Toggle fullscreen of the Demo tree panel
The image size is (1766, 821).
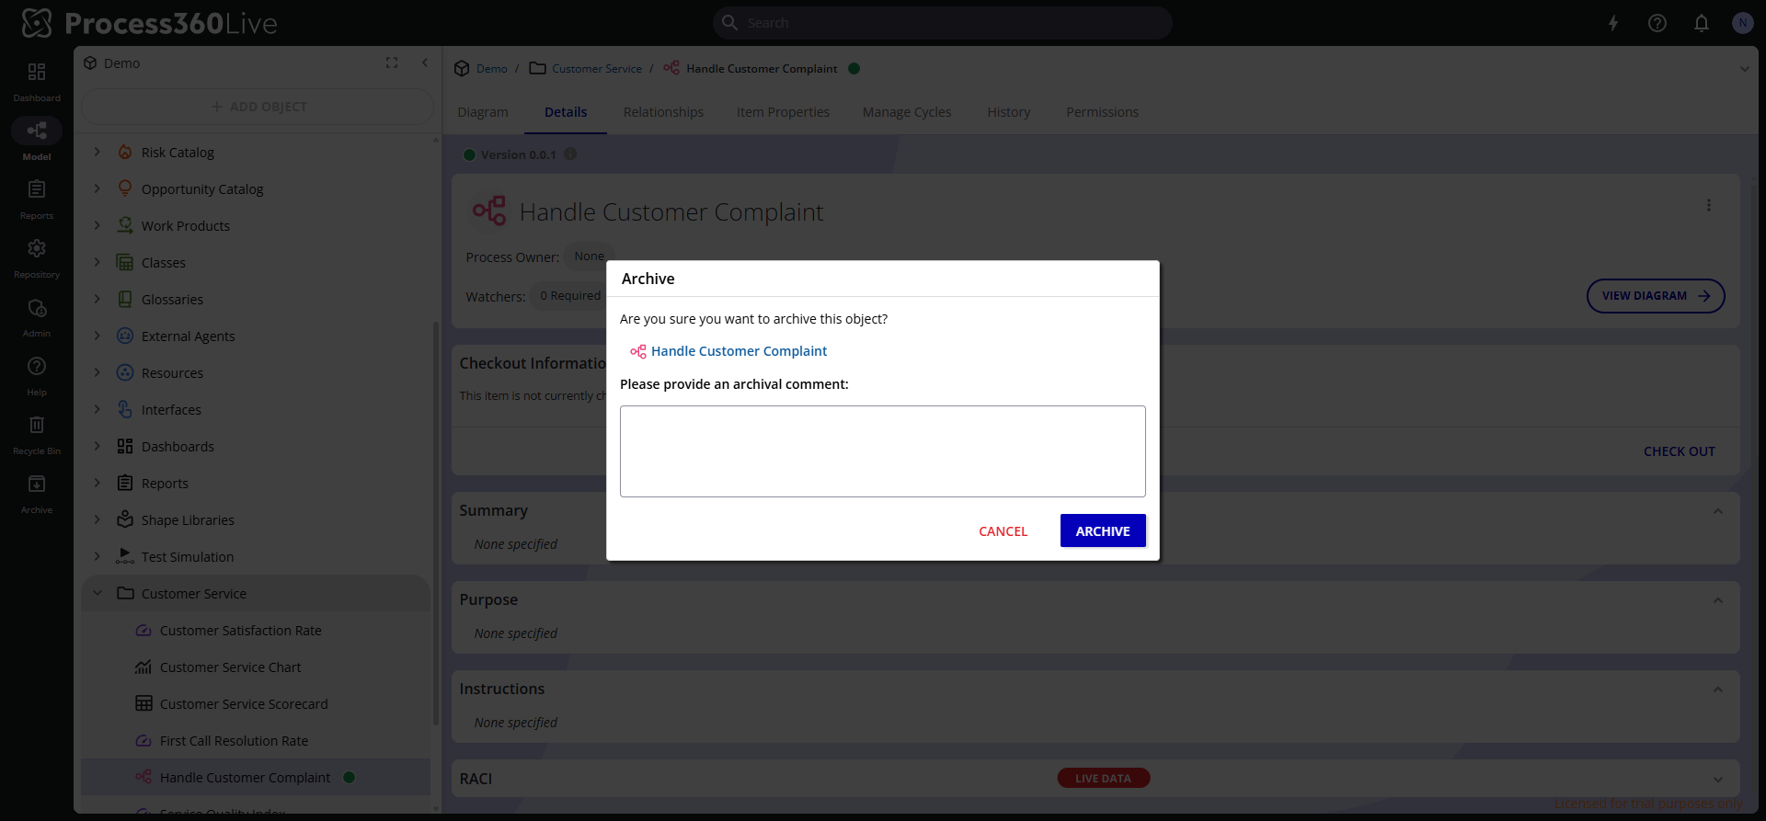392,63
